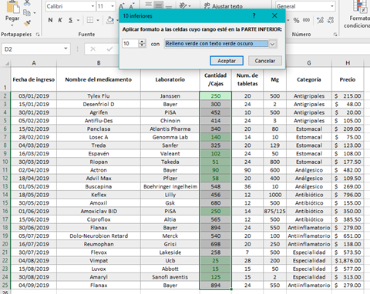Viewport: 370px width, 294px height.
Task: Open the General number format dropdown
Action: click(x=332, y=6)
